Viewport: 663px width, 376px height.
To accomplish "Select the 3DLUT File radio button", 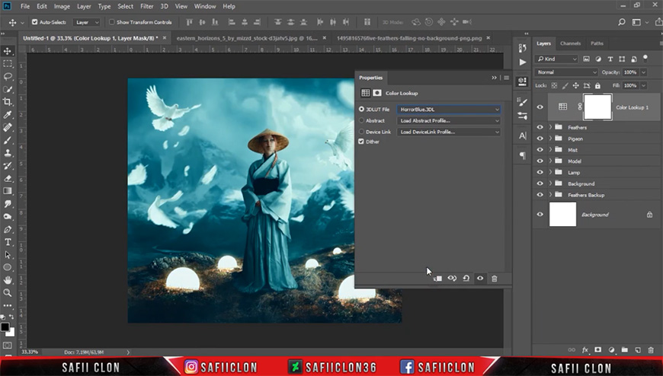I will click(361, 109).
